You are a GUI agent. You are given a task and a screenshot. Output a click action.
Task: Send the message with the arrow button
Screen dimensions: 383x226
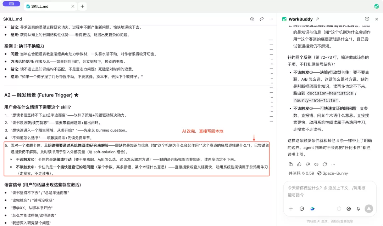369,209
